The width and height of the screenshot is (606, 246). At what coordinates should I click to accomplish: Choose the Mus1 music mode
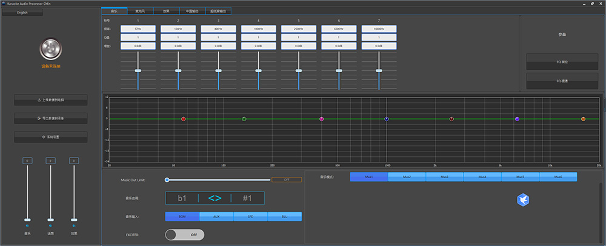click(369, 177)
